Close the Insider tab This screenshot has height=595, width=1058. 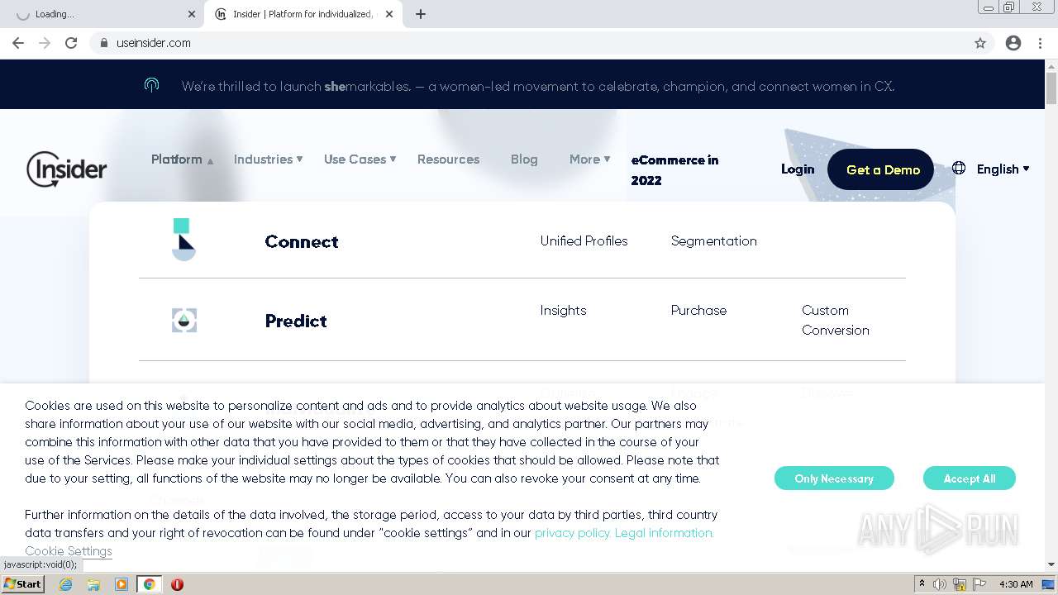tap(389, 14)
